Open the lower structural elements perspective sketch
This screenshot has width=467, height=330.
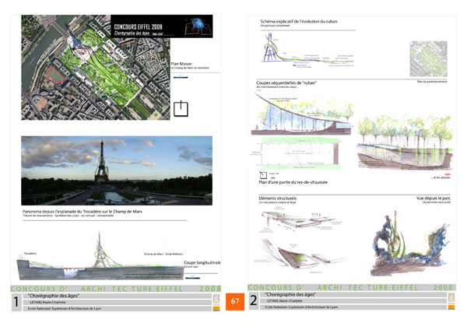(x=300, y=256)
